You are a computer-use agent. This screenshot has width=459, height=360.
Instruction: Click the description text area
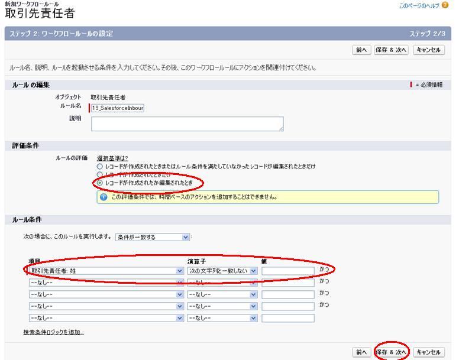coord(187,124)
